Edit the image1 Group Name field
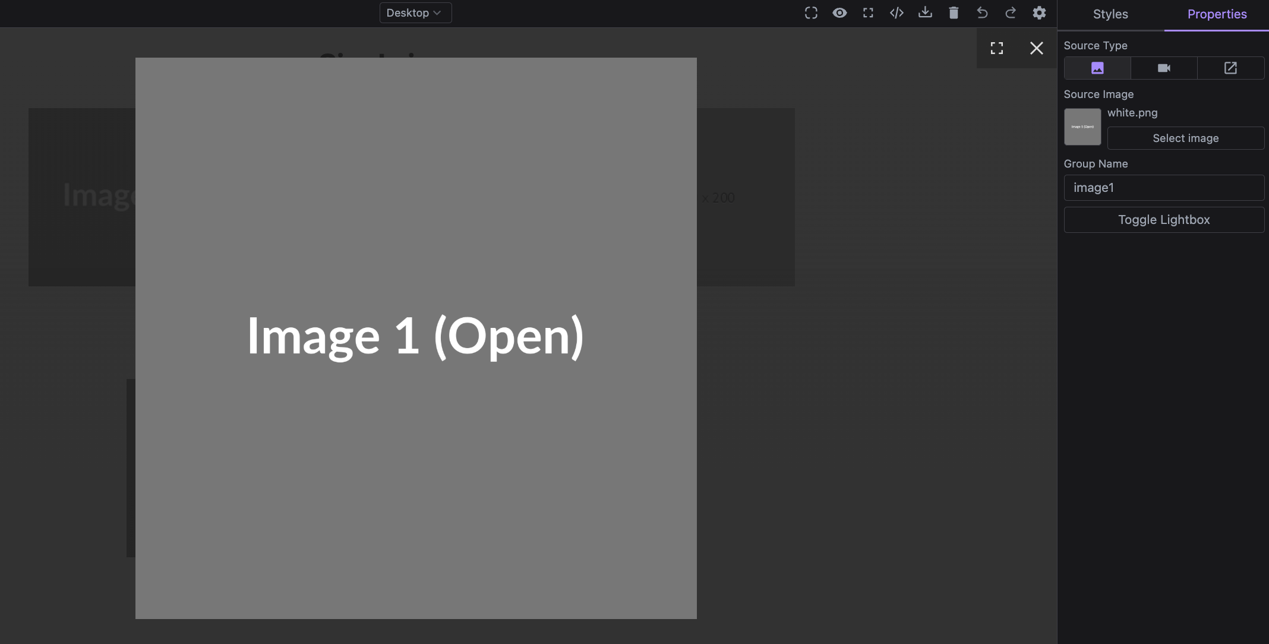The height and width of the screenshot is (644, 1269). coord(1164,187)
